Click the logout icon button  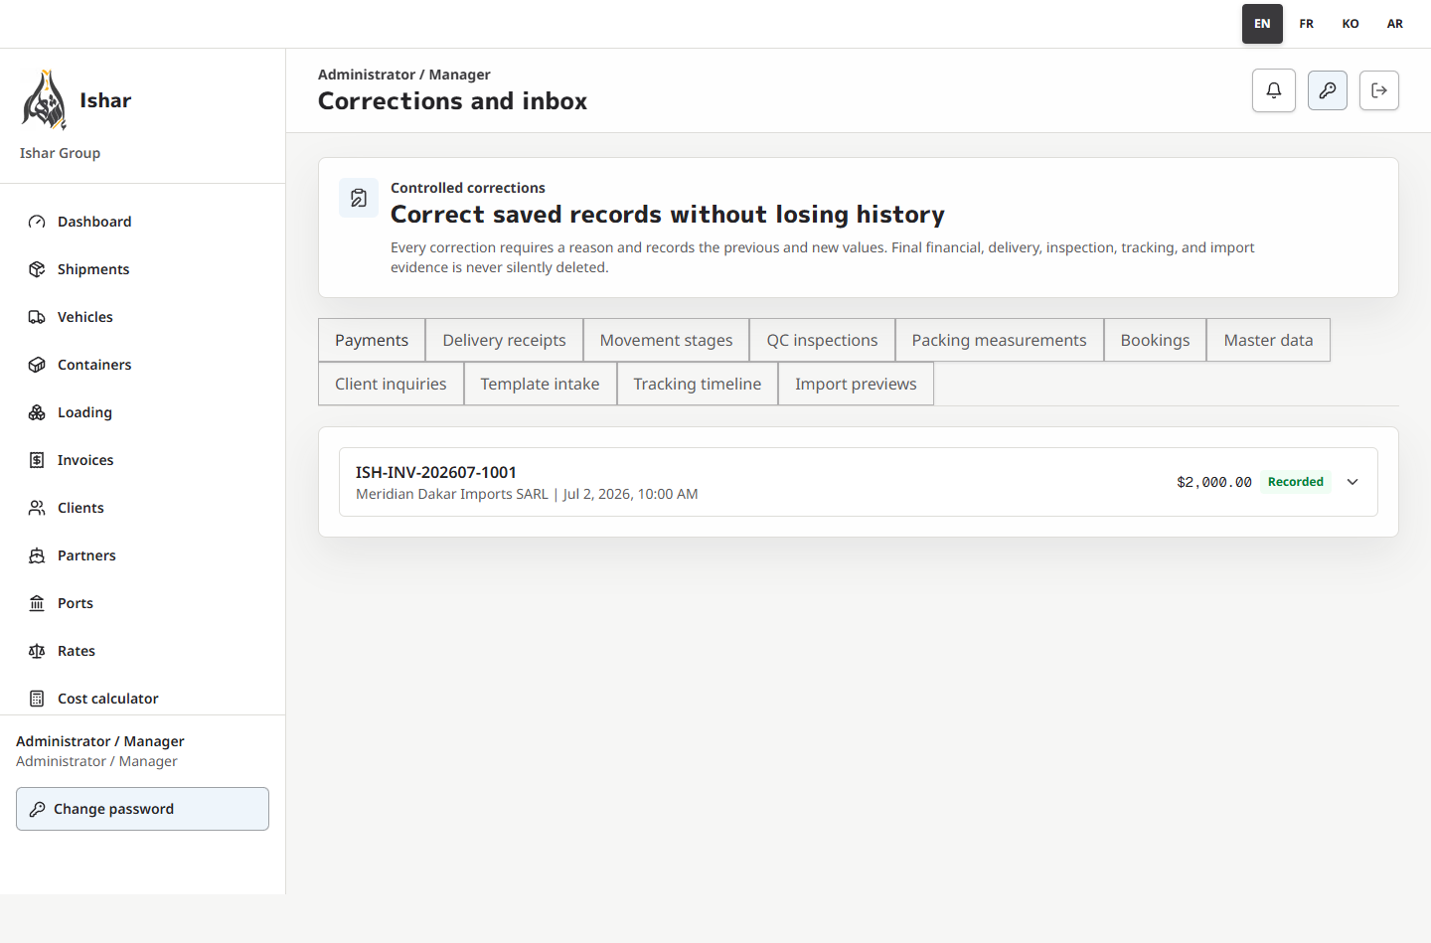(1379, 90)
